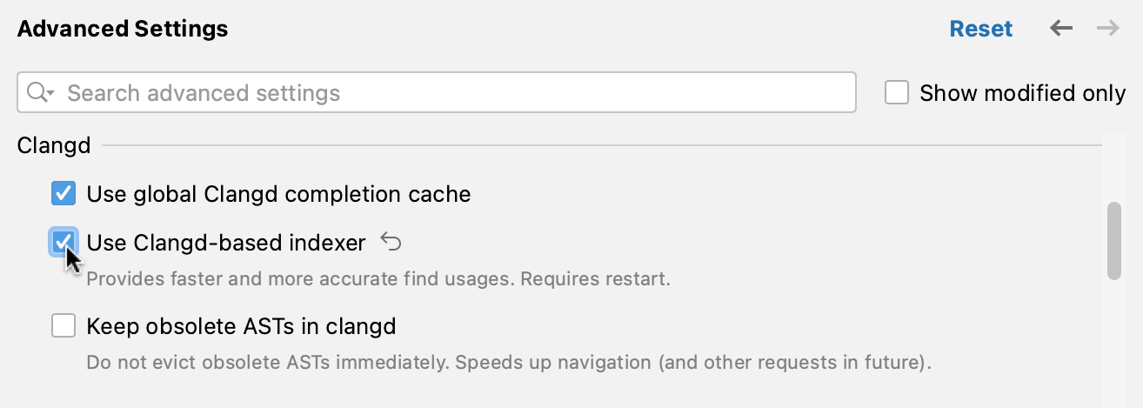Click the forward navigation arrow
Screen dimensions: 1143x408
coord(1107,29)
